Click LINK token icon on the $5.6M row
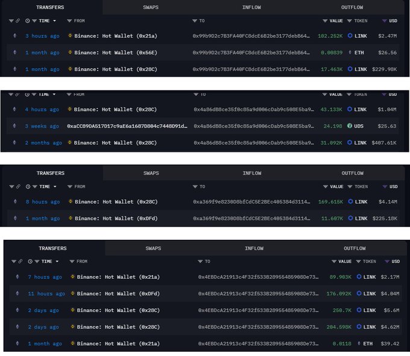The height and width of the screenshot is (356, 410). coord(359,310)
